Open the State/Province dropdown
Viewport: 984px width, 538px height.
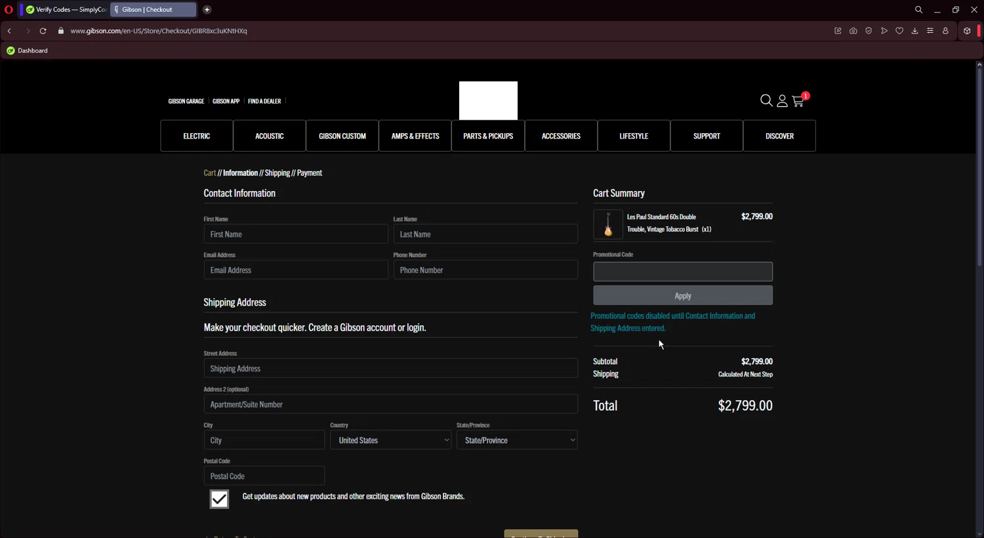tap(517, 440)
